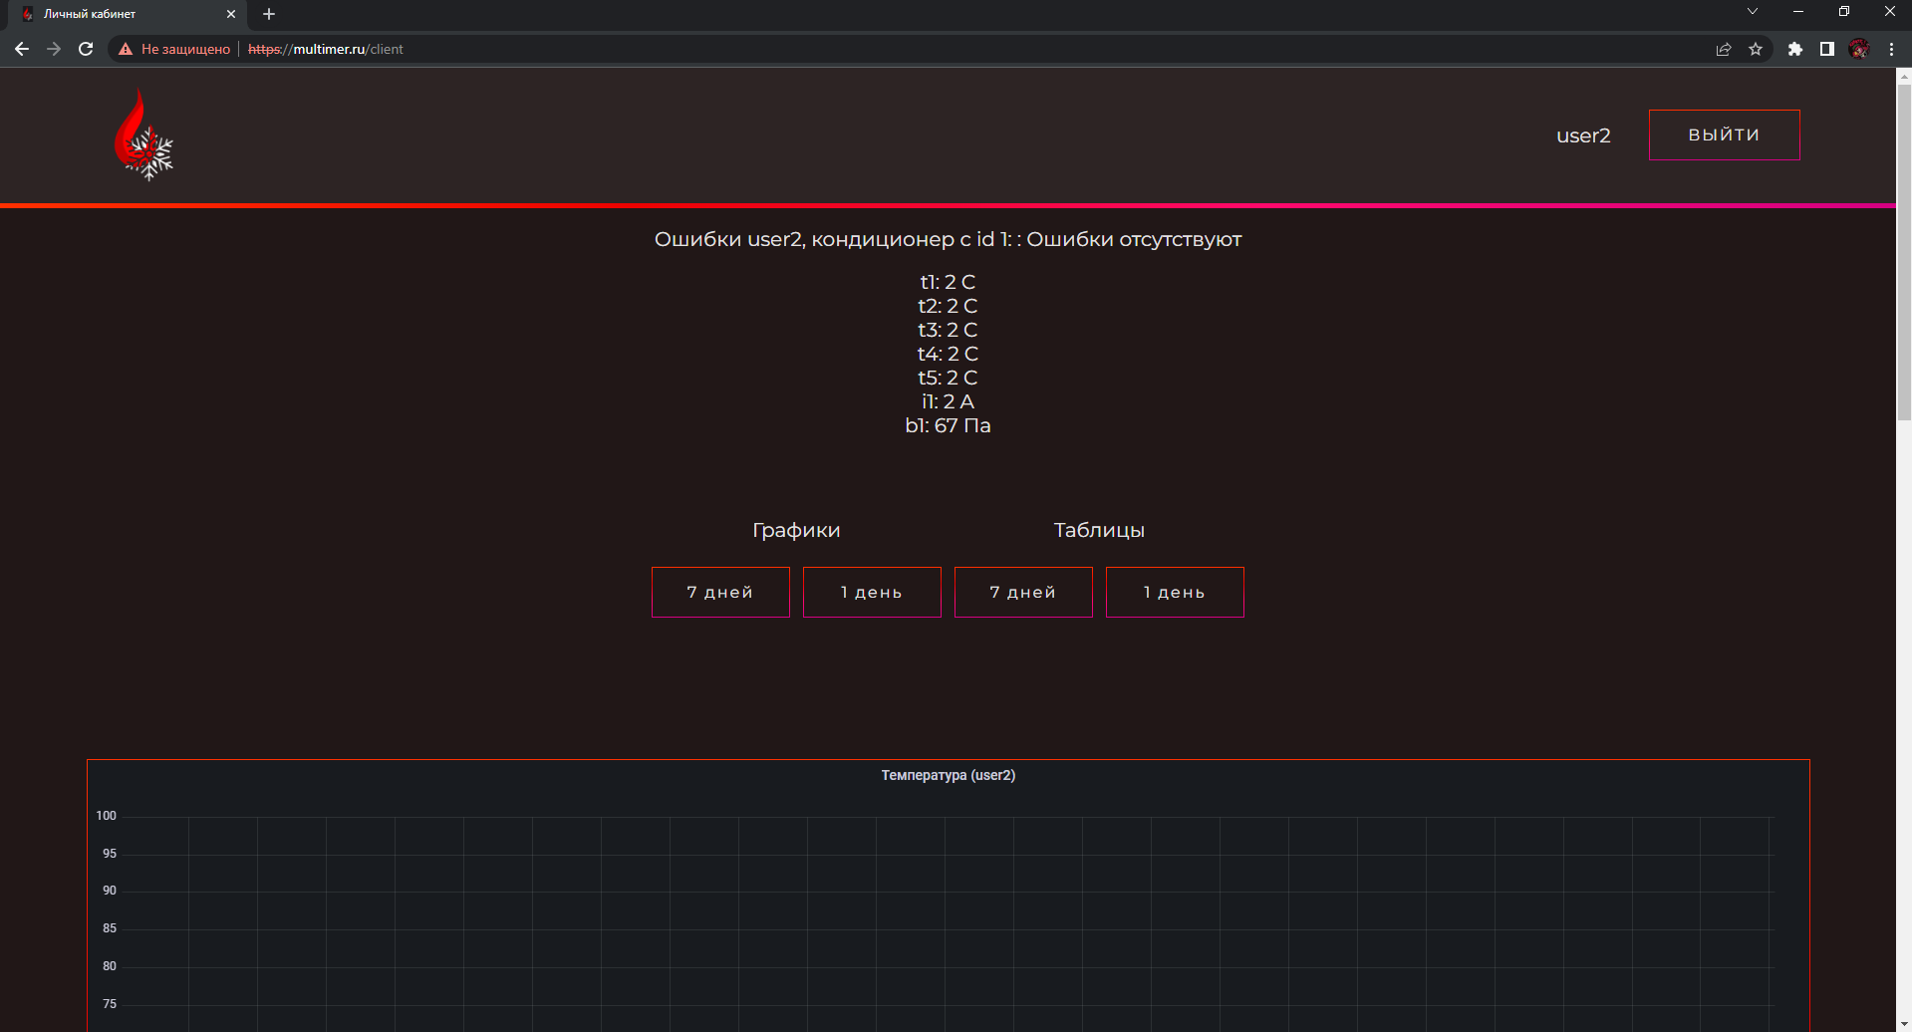The image size is (1912, 1032).
Task: Click the ВЫЙТИ logout button
Action: pos(1724,134)
